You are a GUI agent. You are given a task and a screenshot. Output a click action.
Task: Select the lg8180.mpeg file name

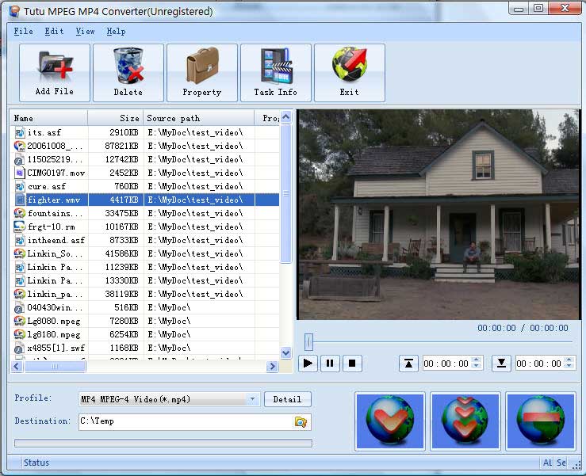[54, 334]
